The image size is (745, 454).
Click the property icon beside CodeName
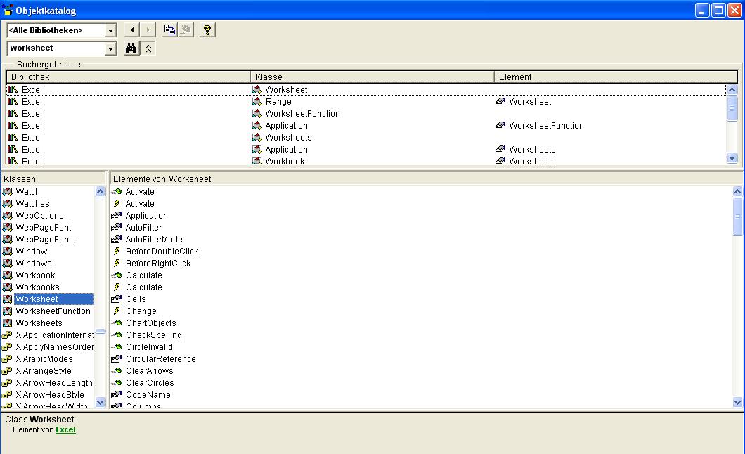coord(117,395)
